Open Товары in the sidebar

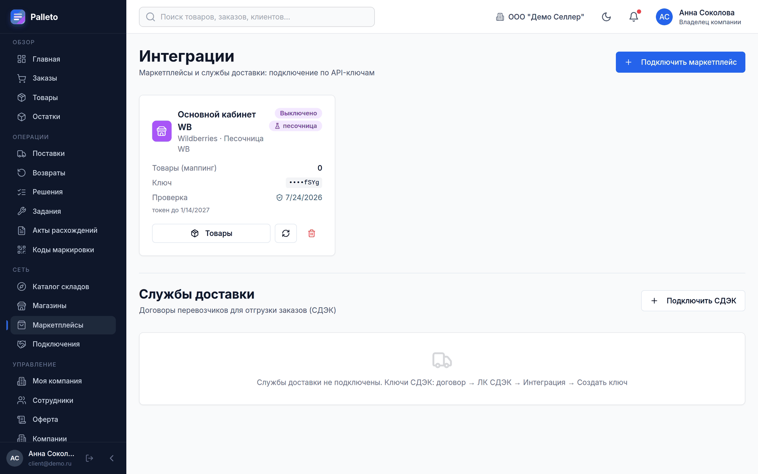[x=63, y=98]
